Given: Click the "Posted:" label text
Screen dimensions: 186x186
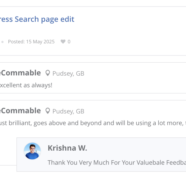Looking at the screenshot, I should (16, 42).
